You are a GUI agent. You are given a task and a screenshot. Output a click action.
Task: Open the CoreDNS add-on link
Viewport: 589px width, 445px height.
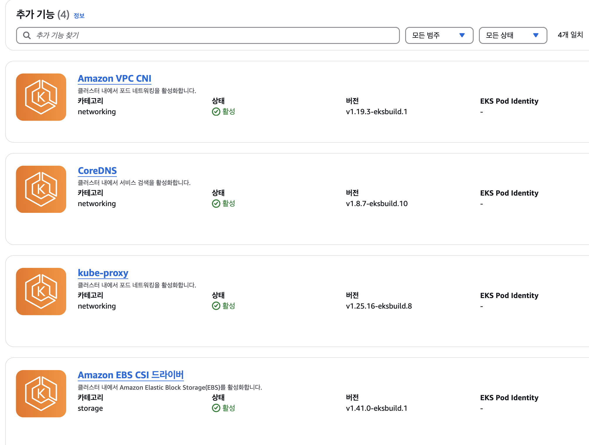(x=97, y=171)
